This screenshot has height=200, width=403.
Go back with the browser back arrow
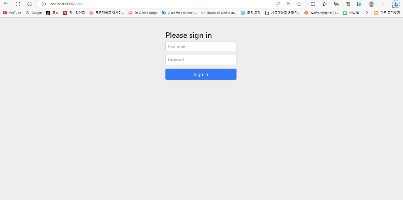coord(6,4)
